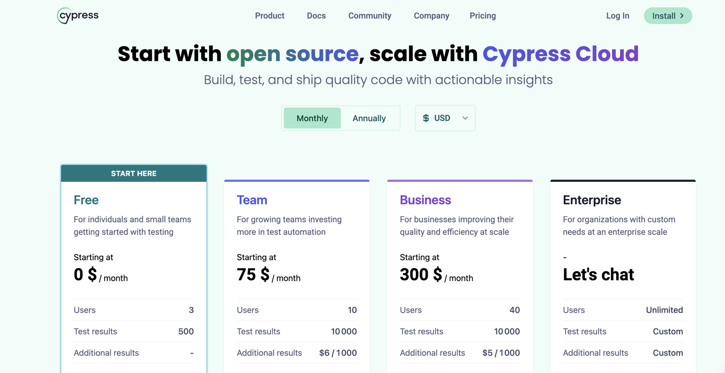The width and height of the screenshot is (725, 373).
Task: Click the Log In link
Action: click(618, 16)
